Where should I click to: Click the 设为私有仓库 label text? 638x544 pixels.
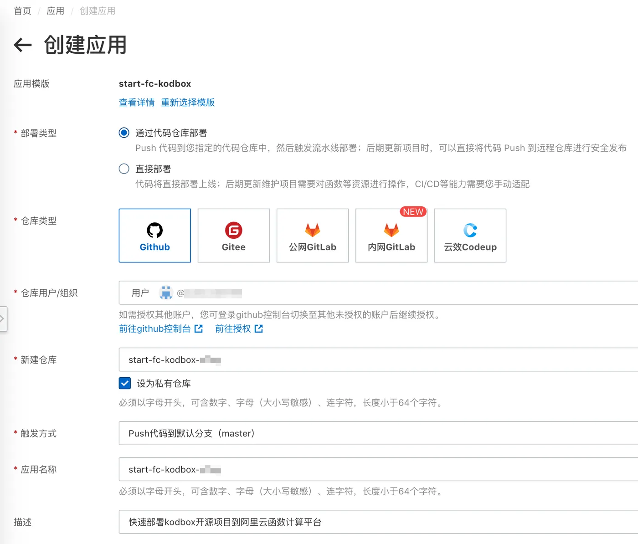[164, 383]
